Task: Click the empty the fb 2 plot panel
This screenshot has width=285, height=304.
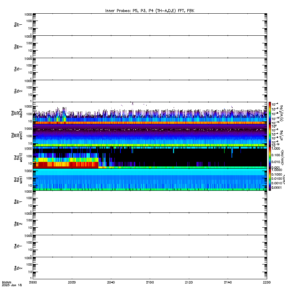Action: pos(150,268)
